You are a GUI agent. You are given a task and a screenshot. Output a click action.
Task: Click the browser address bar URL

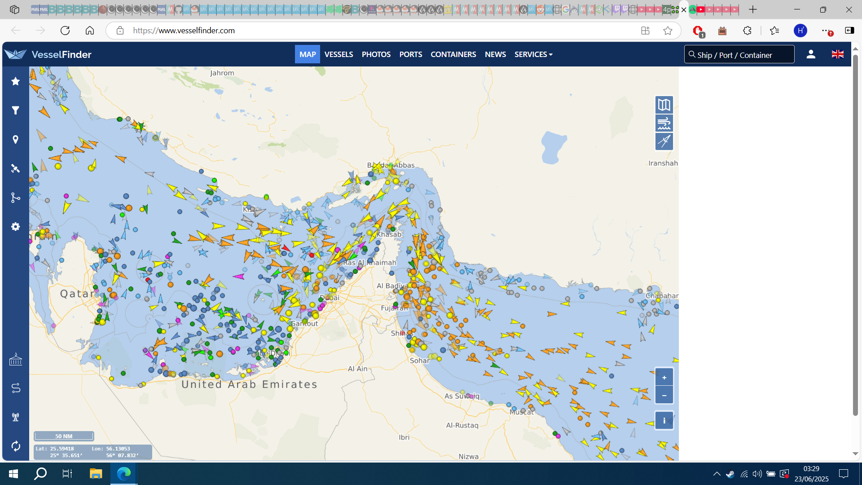[x=184, y=31]
